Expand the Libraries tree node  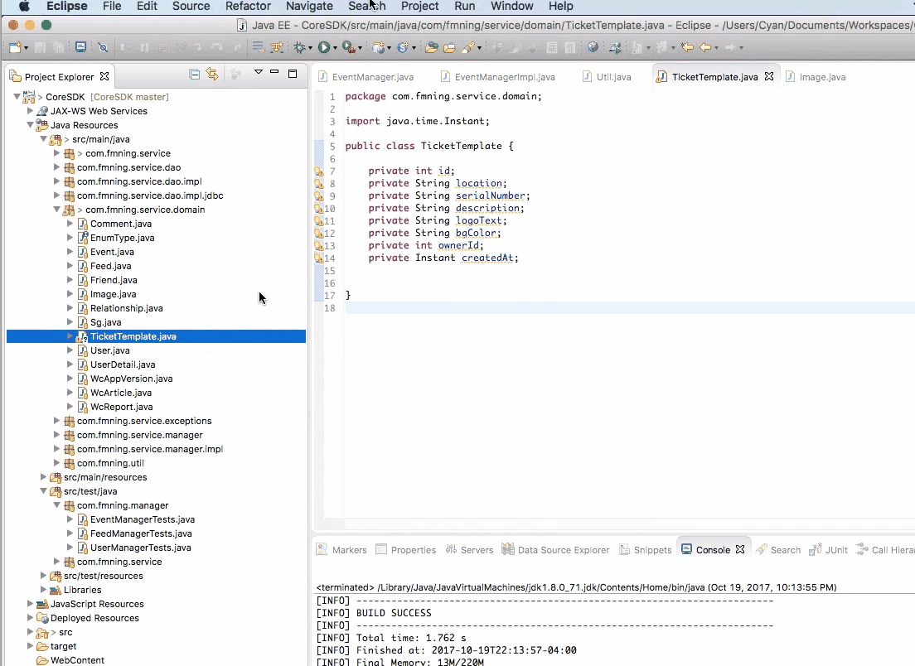coord(43,590)
